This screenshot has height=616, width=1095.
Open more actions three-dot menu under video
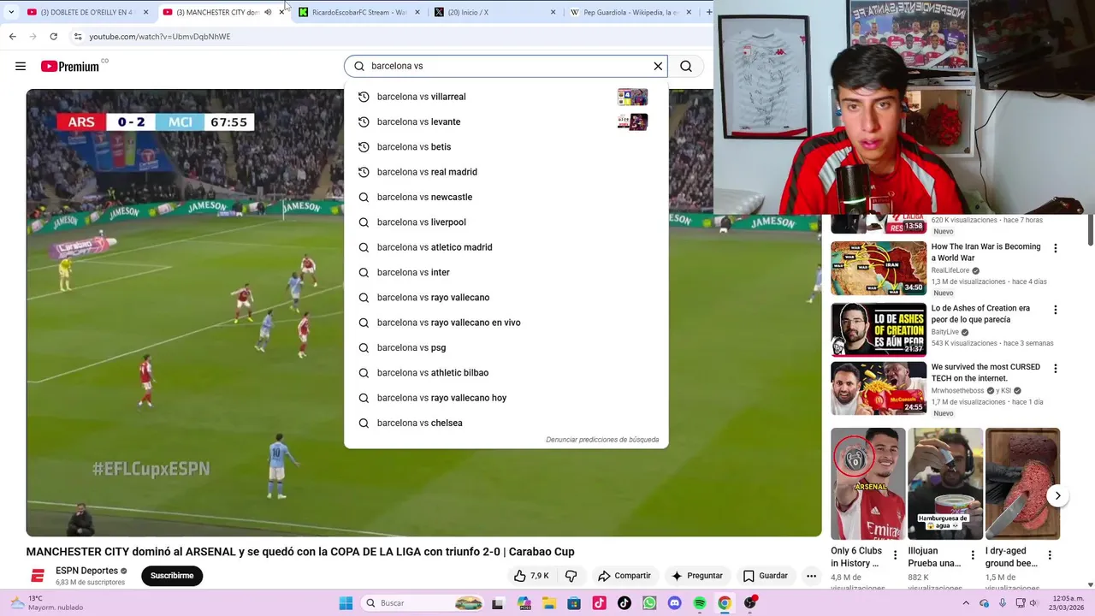[x=811, y=576]
